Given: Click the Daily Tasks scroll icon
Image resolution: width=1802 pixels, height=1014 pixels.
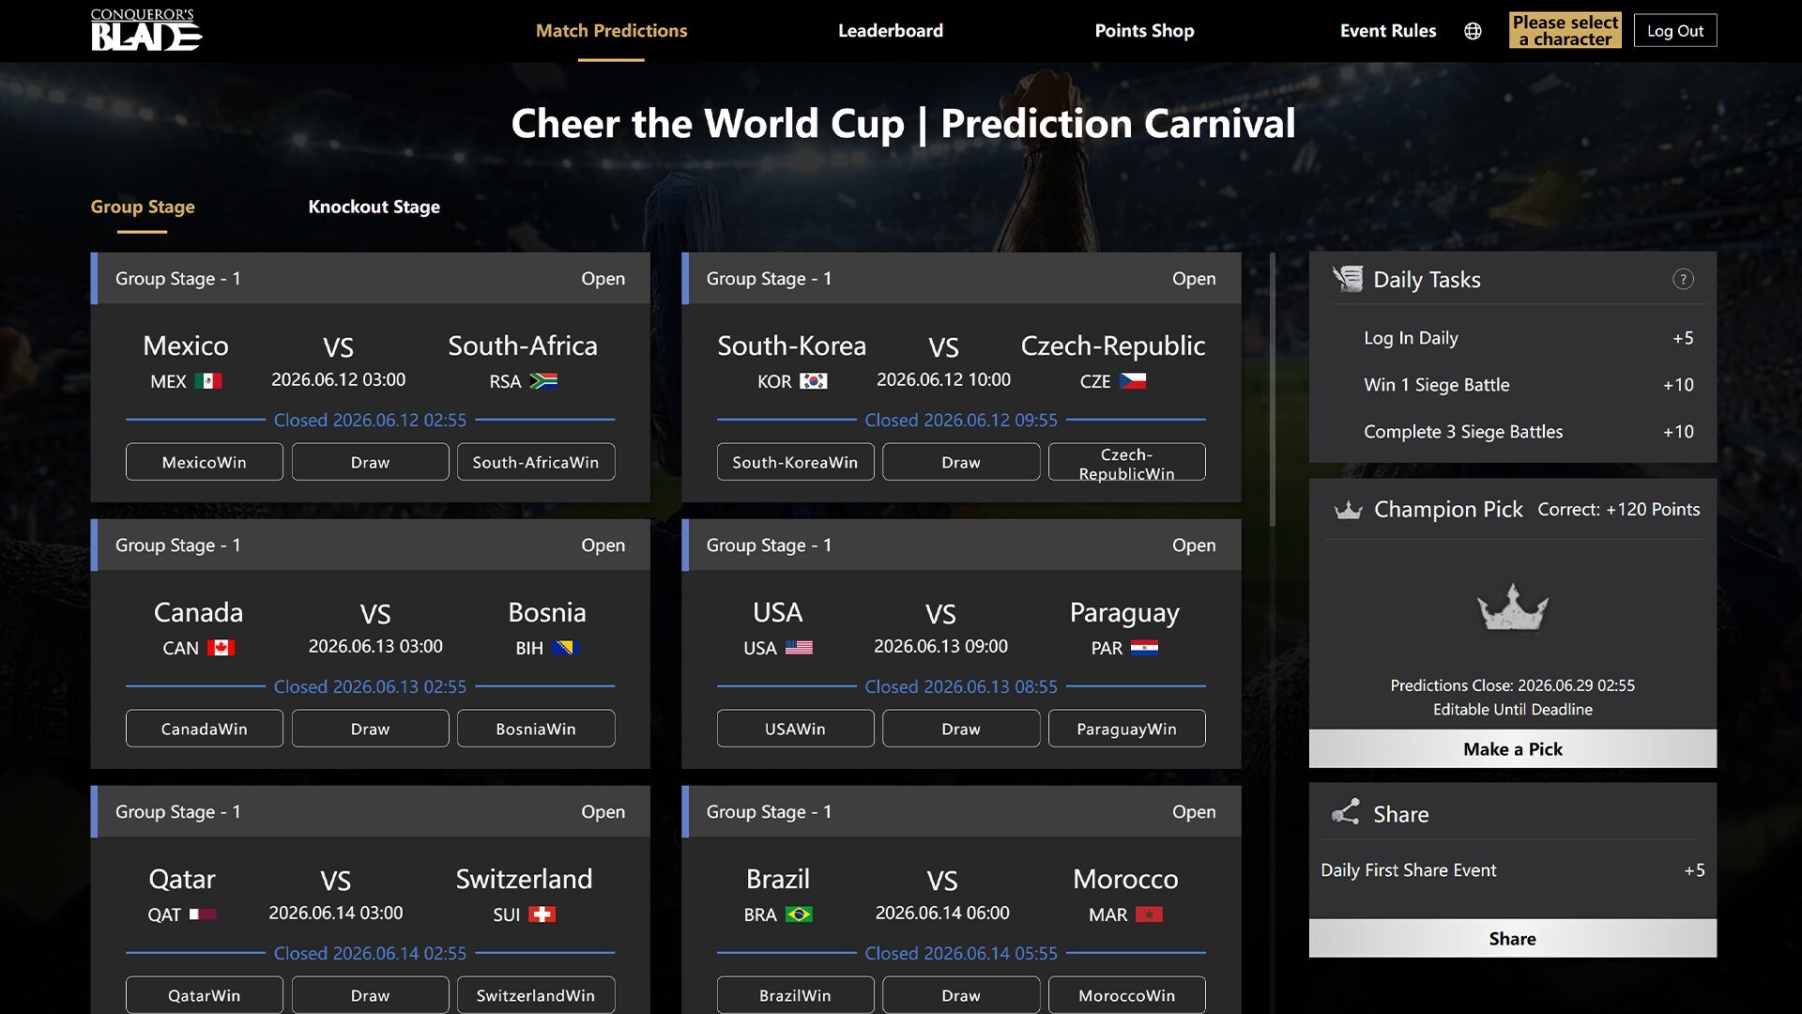Looking at the screenshot, I should pyautogui.click(x=1348, y=279).
